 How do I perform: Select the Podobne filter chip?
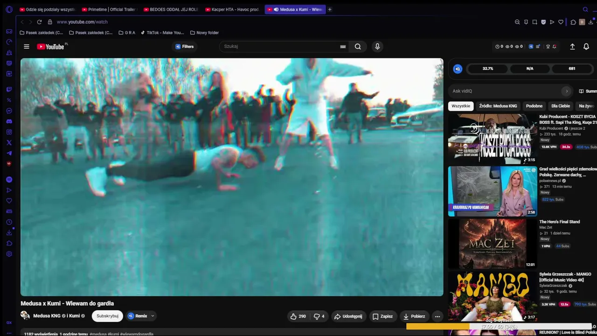[534, 106]
